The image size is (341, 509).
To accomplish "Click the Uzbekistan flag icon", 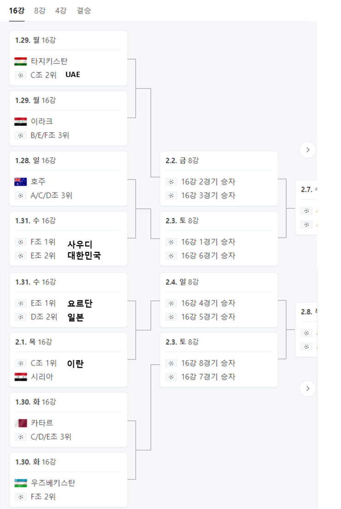I will (x=21, y=483).
